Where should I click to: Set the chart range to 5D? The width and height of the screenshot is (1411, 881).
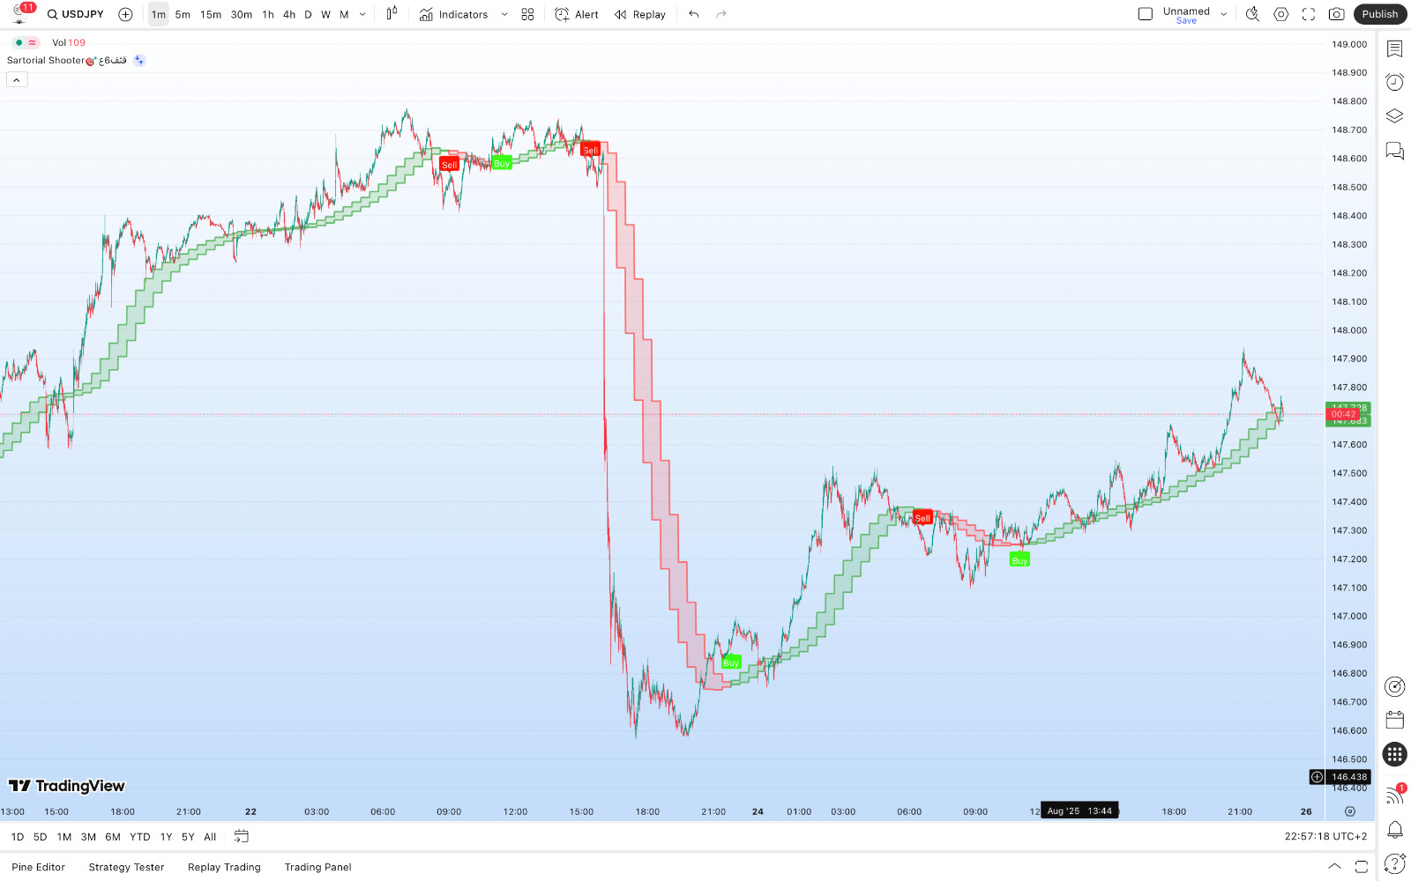[40, 837]
